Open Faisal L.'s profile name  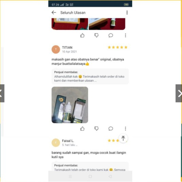(68, 141)
